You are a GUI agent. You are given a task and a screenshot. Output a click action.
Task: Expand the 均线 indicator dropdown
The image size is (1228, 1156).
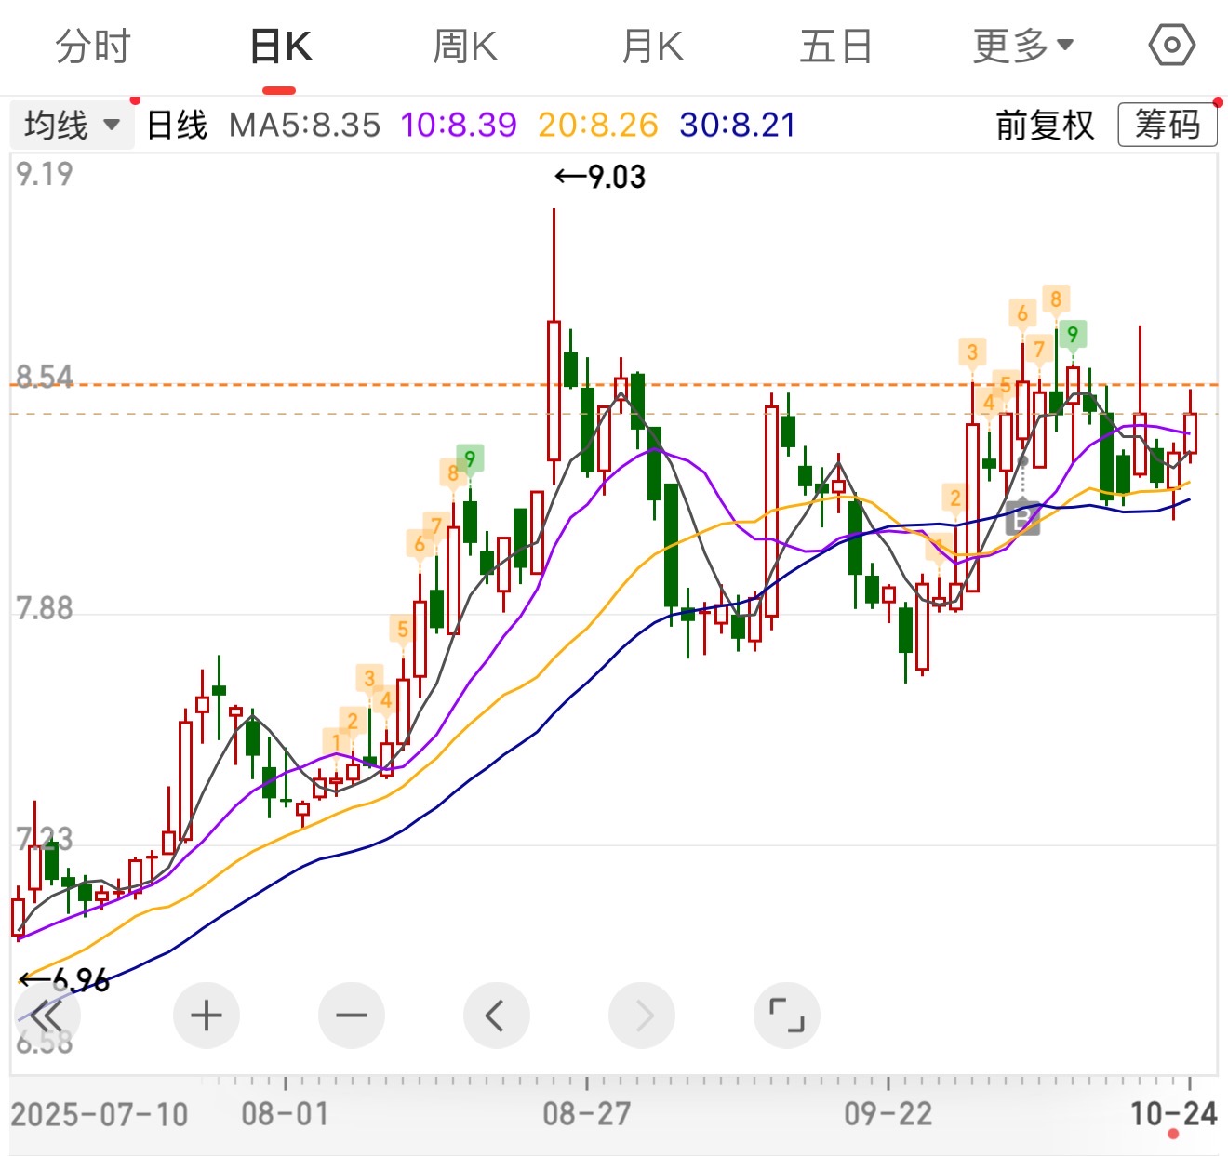coord(73,125)
